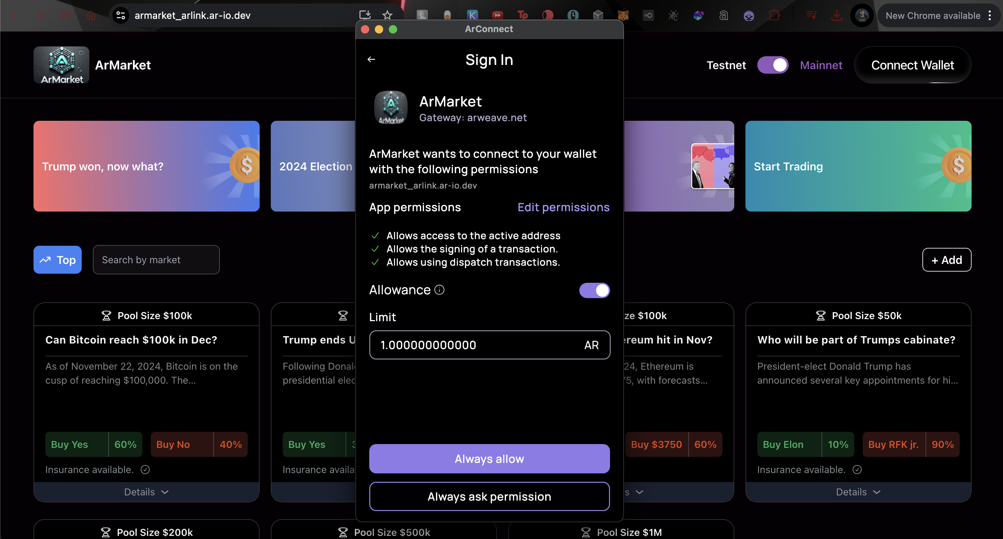Screen dimensions: 1003x539
Task: Switch the Testnet/Mainnet toggle
Action: [x=773, y=65]
